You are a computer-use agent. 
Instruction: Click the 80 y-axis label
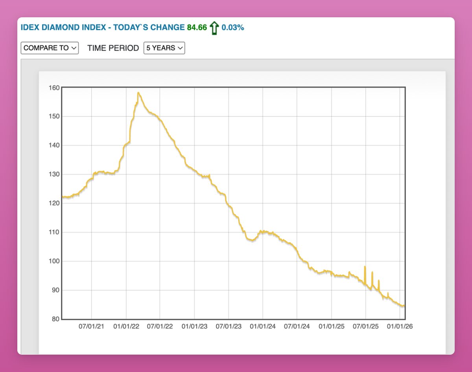(x=55, y=319)
